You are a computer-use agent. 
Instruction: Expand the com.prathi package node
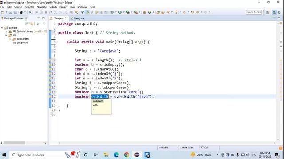(x=10, y=39)
